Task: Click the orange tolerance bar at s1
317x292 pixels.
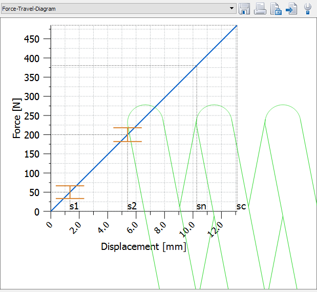Action: point(70,192)
